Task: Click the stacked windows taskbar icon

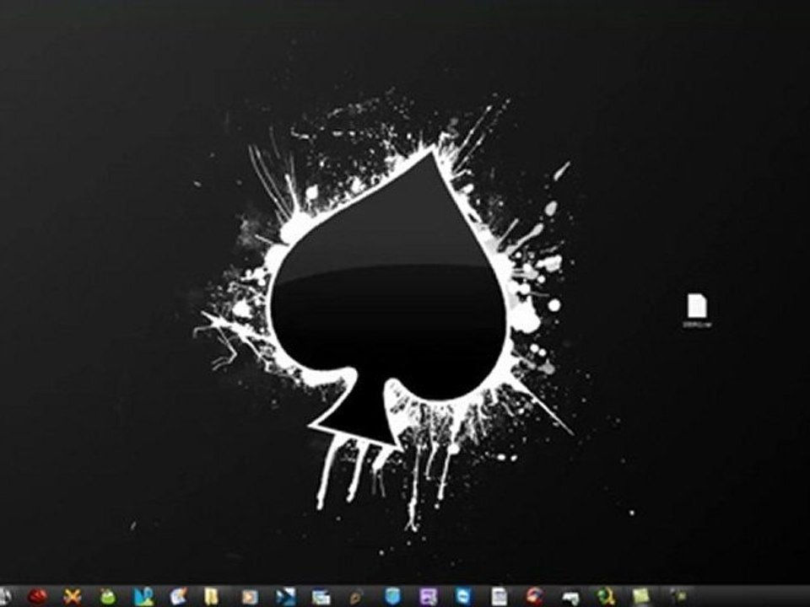Action: pyautogui.click(x=321, y=597)
